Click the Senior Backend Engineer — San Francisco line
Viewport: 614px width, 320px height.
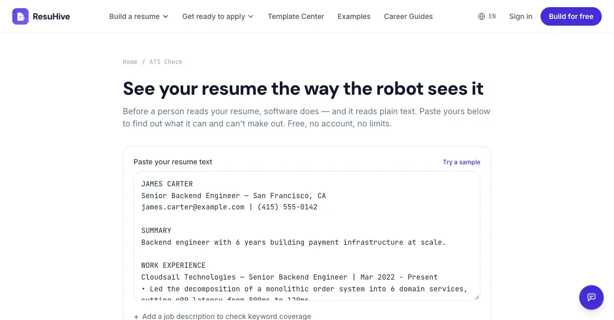(233, 196)
